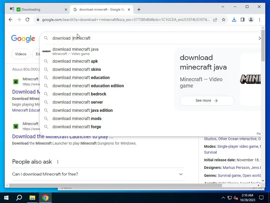Open the tab search chevron in the title bar
270x203 pixels.
223,7
